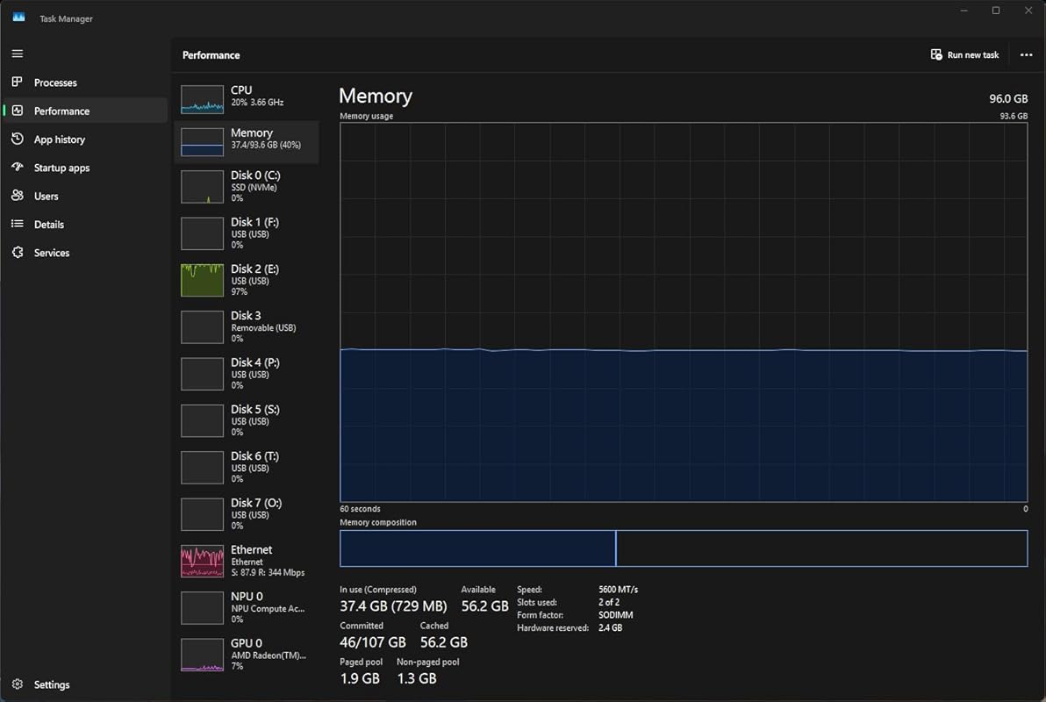
Task: Click the App history clock icon
Action: 17,140
